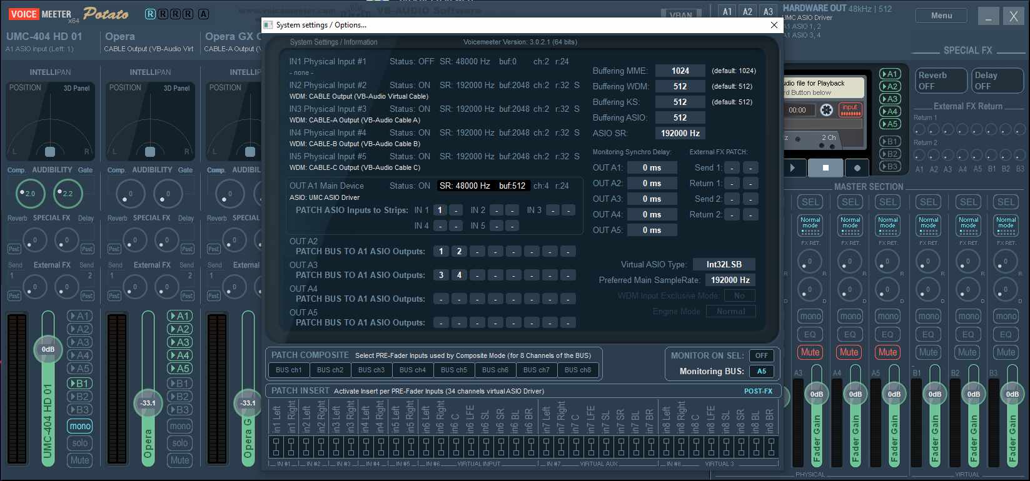The width and height of the screenshot is (1030, 481).
Task: Toggle B1 bus on UMC-404 HD 01 strip
Action: pyautogui.click(x=79, y=384)
